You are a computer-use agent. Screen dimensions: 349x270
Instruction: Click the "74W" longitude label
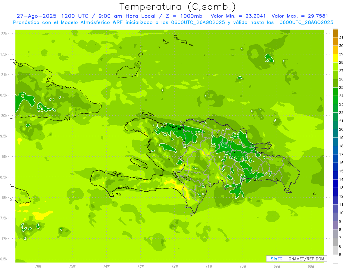[106, 266]
